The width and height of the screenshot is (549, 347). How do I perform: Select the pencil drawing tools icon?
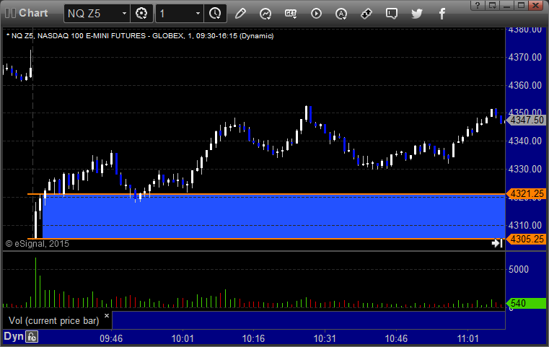240,14
